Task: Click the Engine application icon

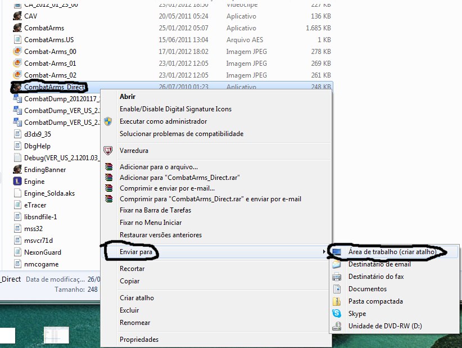Action: (17, 181)
